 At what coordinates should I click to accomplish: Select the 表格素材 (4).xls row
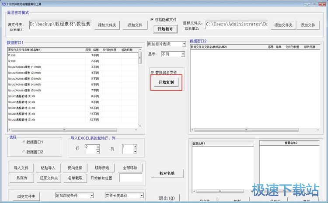pos(73,114)
